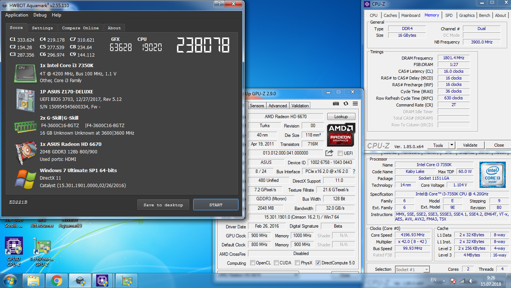Open the Socket #1 selection dropdown
The image size is (511, 288).
(426, 269)
